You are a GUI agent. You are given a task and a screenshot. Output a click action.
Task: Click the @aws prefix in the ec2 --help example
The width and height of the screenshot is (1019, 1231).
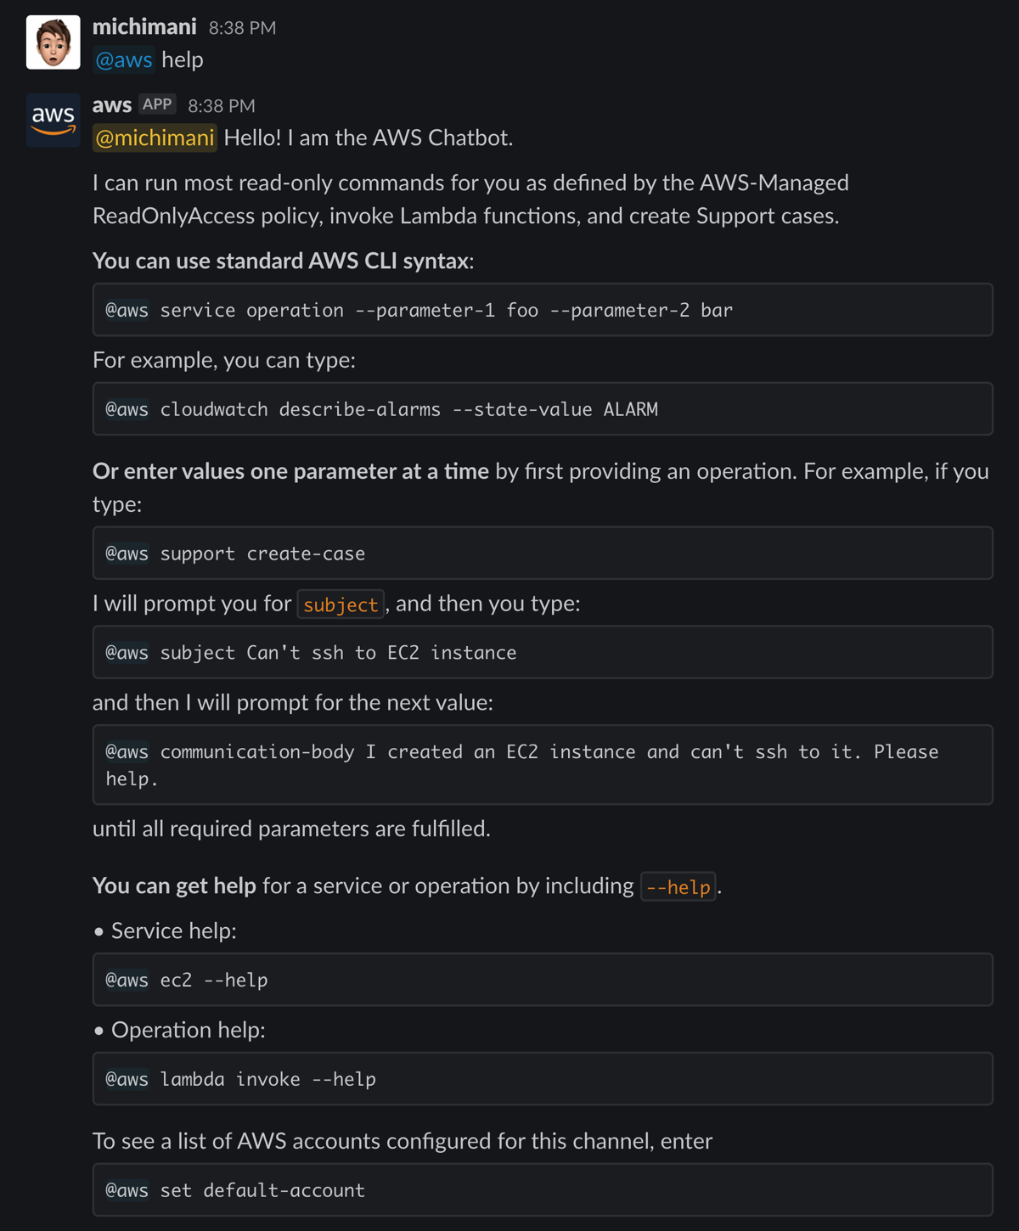(x=126, y=979)
